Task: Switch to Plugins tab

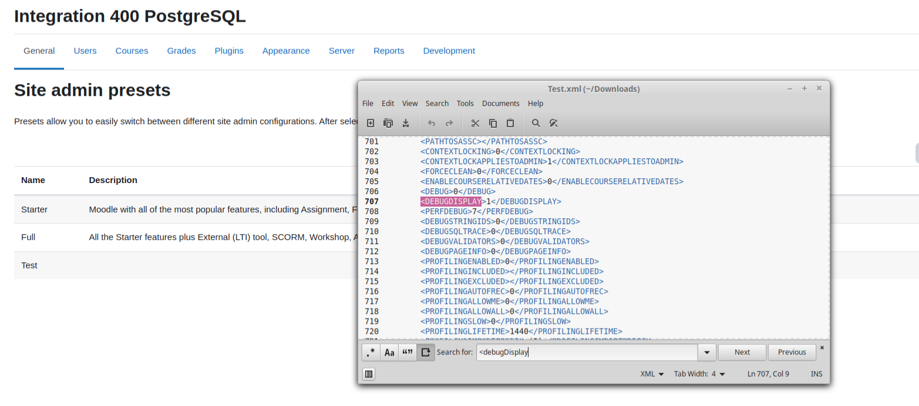Action: coord(229,51)
